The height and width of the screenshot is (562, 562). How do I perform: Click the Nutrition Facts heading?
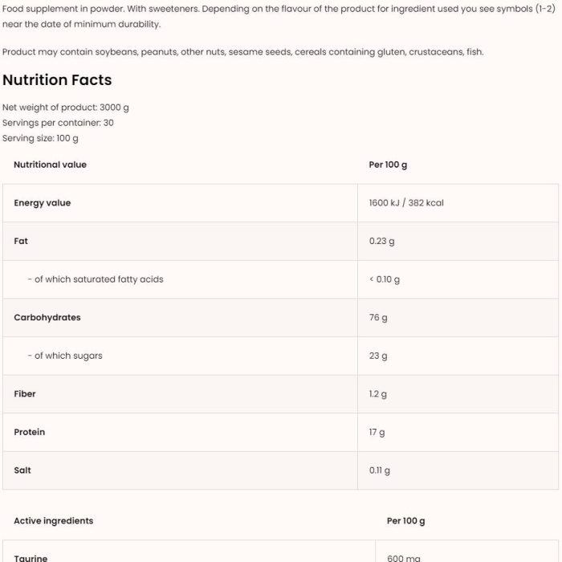(57, 80)
